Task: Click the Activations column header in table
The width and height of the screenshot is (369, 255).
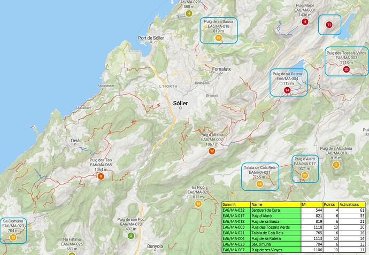Action: point(352,204)
